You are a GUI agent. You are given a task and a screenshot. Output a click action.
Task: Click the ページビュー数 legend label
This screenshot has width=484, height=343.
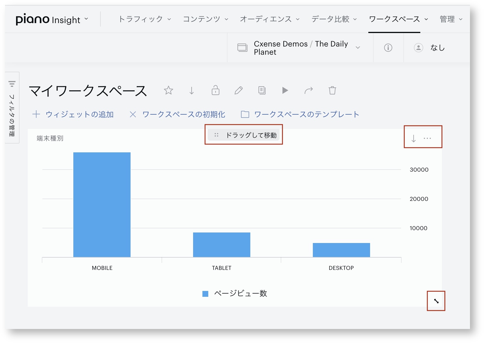tap(241, 293)
